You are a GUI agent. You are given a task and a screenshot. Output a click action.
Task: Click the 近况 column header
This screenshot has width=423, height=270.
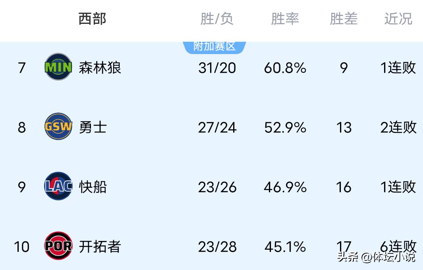398,19
